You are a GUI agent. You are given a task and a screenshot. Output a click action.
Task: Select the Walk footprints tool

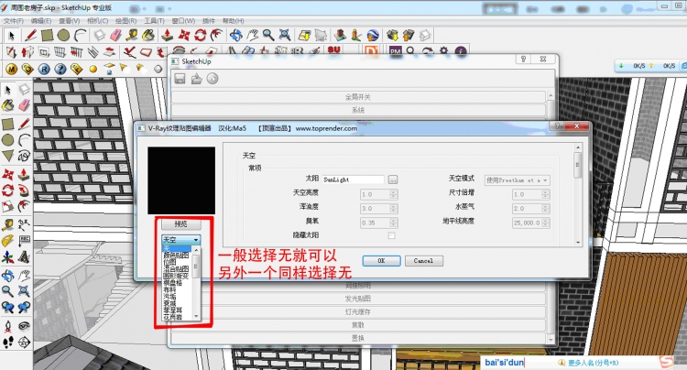8,342
